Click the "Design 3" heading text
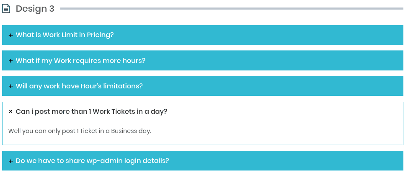This screenshot has width=408, height=173. 35,9
